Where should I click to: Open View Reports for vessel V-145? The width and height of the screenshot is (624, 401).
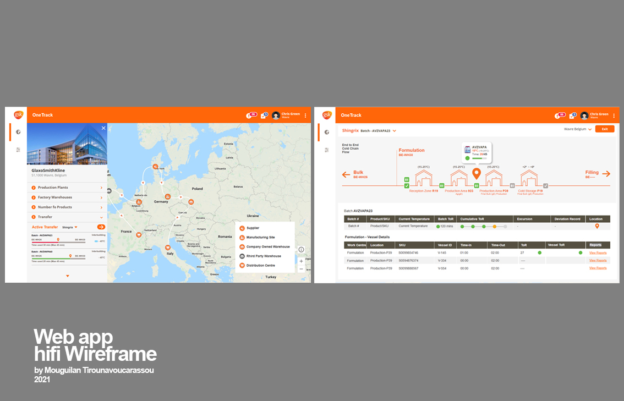[598, 253]
